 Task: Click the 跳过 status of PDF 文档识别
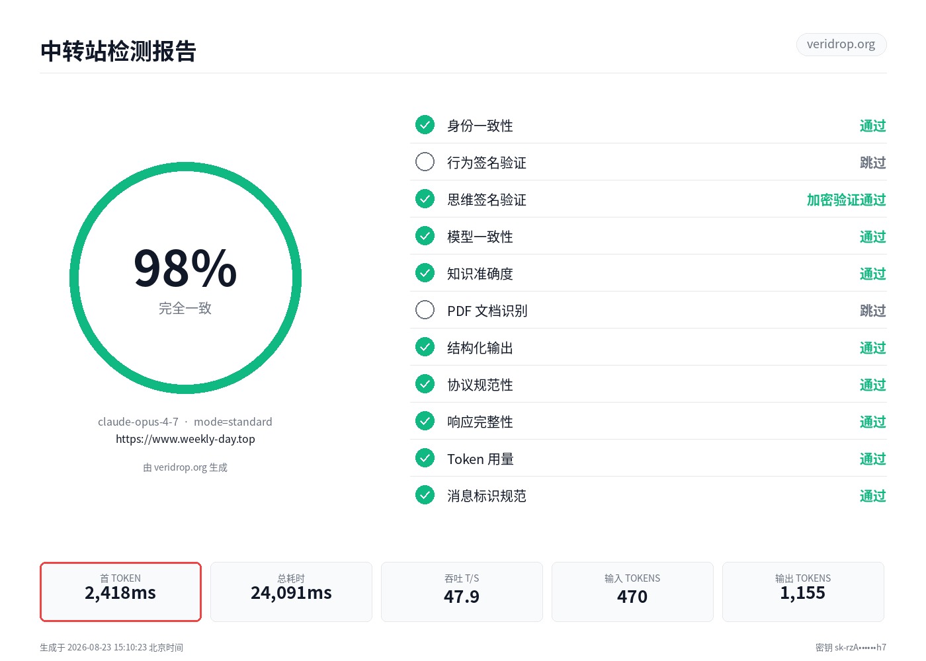872,311
